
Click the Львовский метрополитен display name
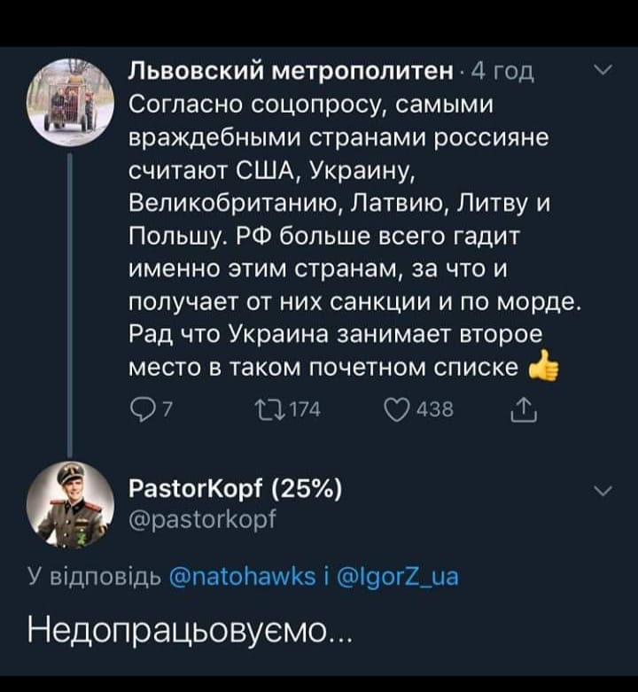point(292,72)
